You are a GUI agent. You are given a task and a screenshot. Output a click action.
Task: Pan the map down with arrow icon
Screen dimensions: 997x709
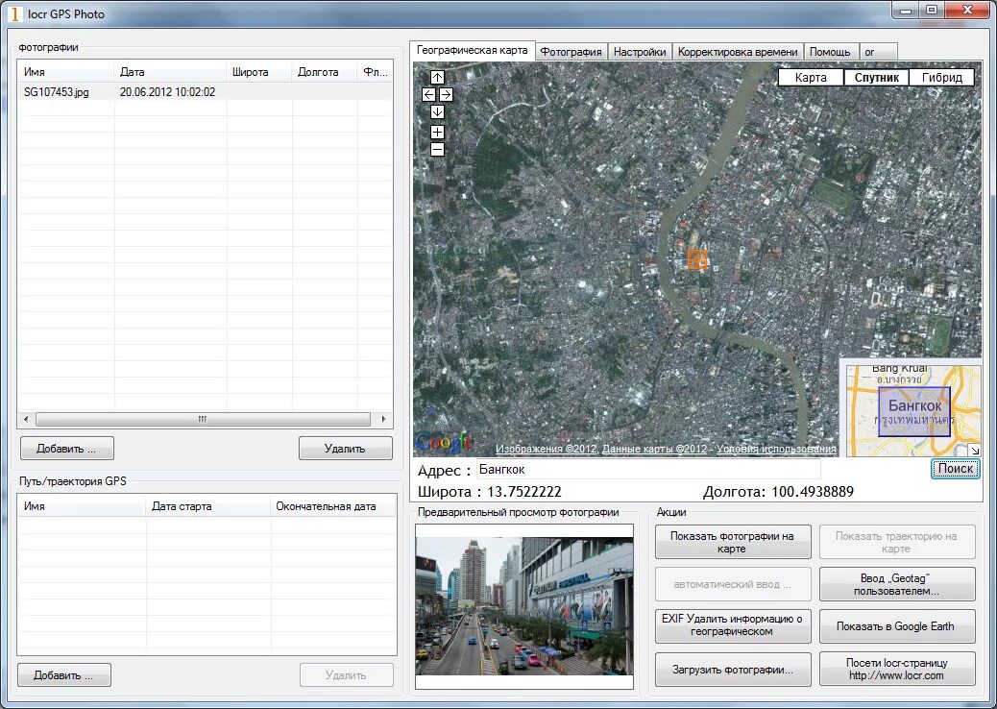(x=437, y=111)
